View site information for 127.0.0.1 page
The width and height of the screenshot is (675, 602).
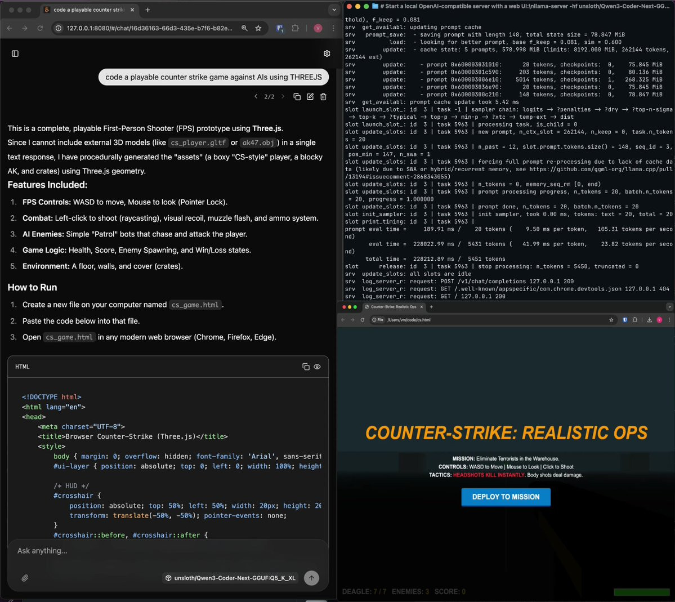click(x=59, y=28)
